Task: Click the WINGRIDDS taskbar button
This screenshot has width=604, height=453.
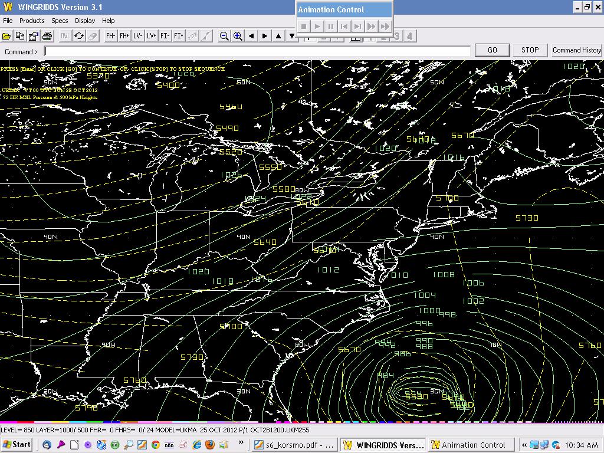Action: tap(383, 445)
